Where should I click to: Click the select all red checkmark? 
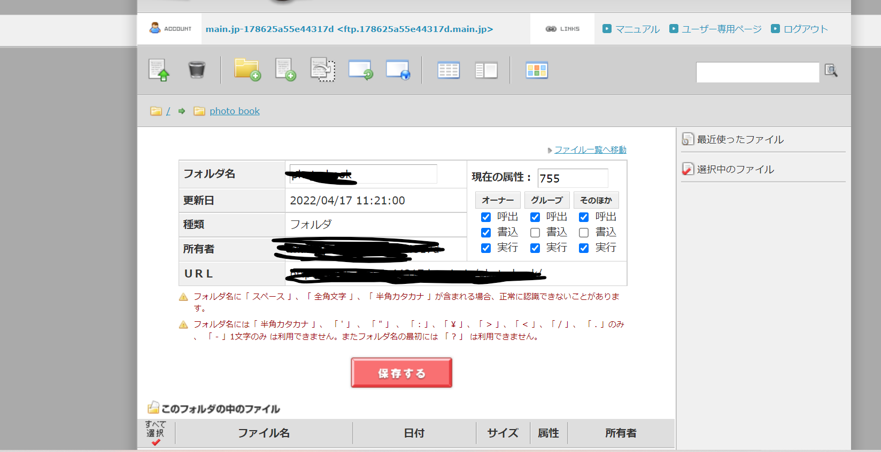pos(156,442)
